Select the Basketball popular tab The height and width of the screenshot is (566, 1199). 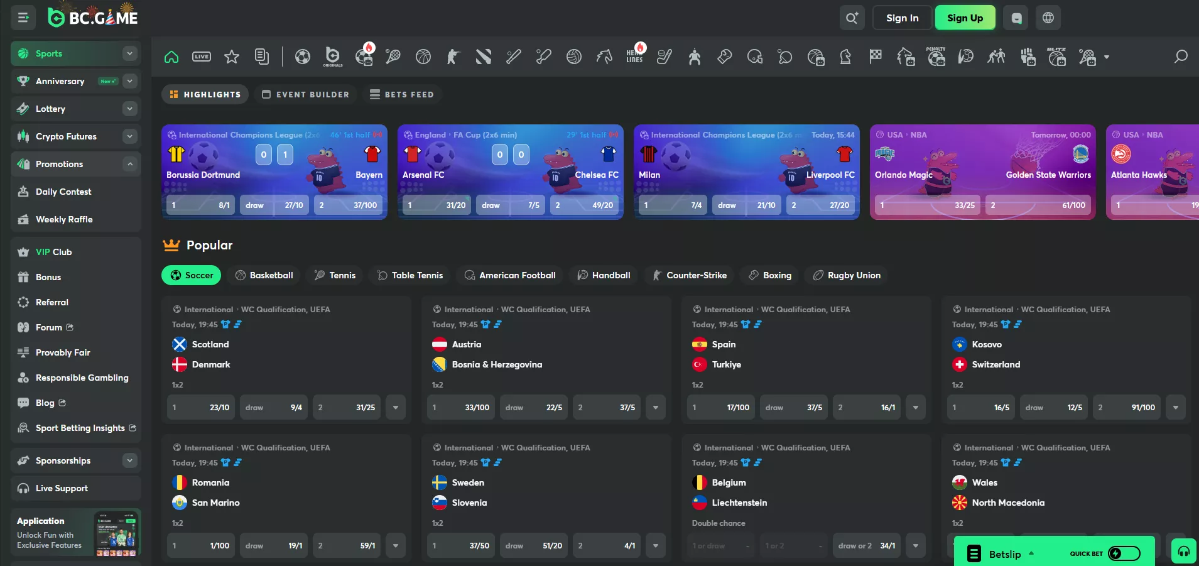(264, 275)
